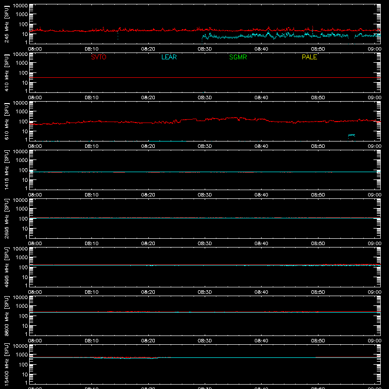Click the 10 tick of 1415 MHz plot
Viewport: 389px width, 389px height.
(x=25, y=180)
